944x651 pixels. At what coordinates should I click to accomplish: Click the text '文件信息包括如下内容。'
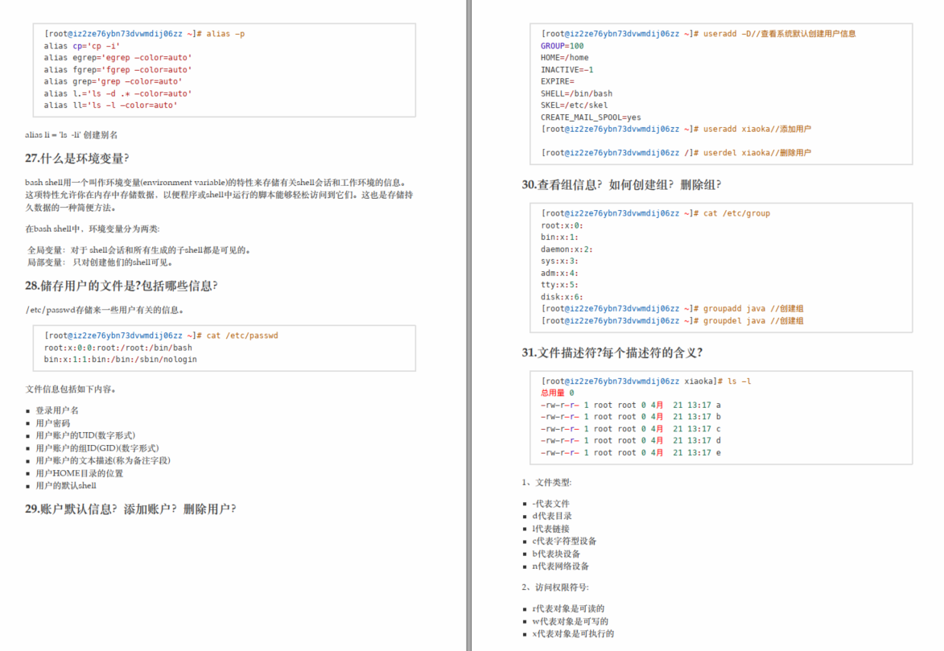point(71,389)
